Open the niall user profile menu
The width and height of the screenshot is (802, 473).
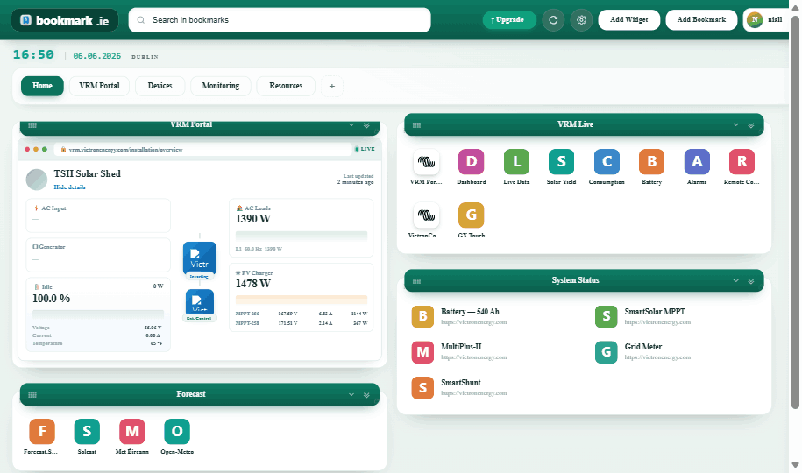tap(766, 20)
